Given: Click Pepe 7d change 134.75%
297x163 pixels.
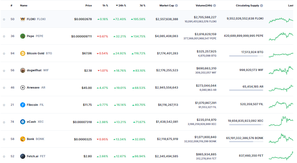Looking at the screenshot, I should [138, 36].
